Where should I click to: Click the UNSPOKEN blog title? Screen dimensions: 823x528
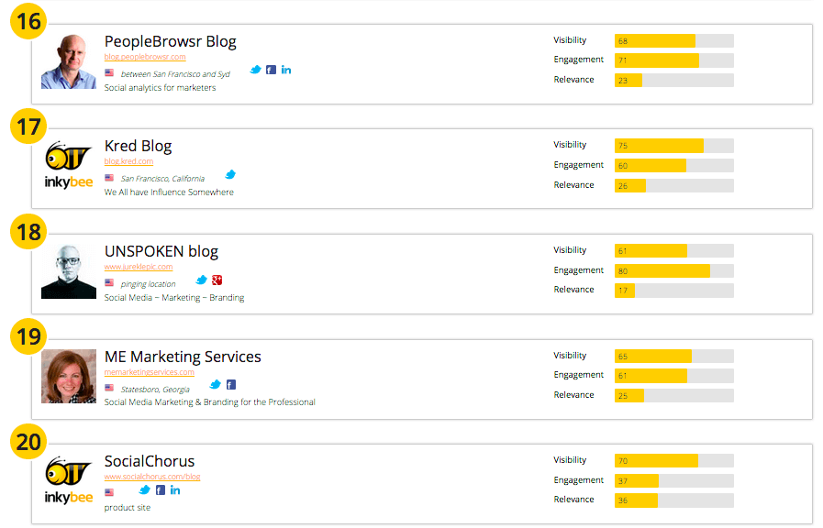(161, 251)
